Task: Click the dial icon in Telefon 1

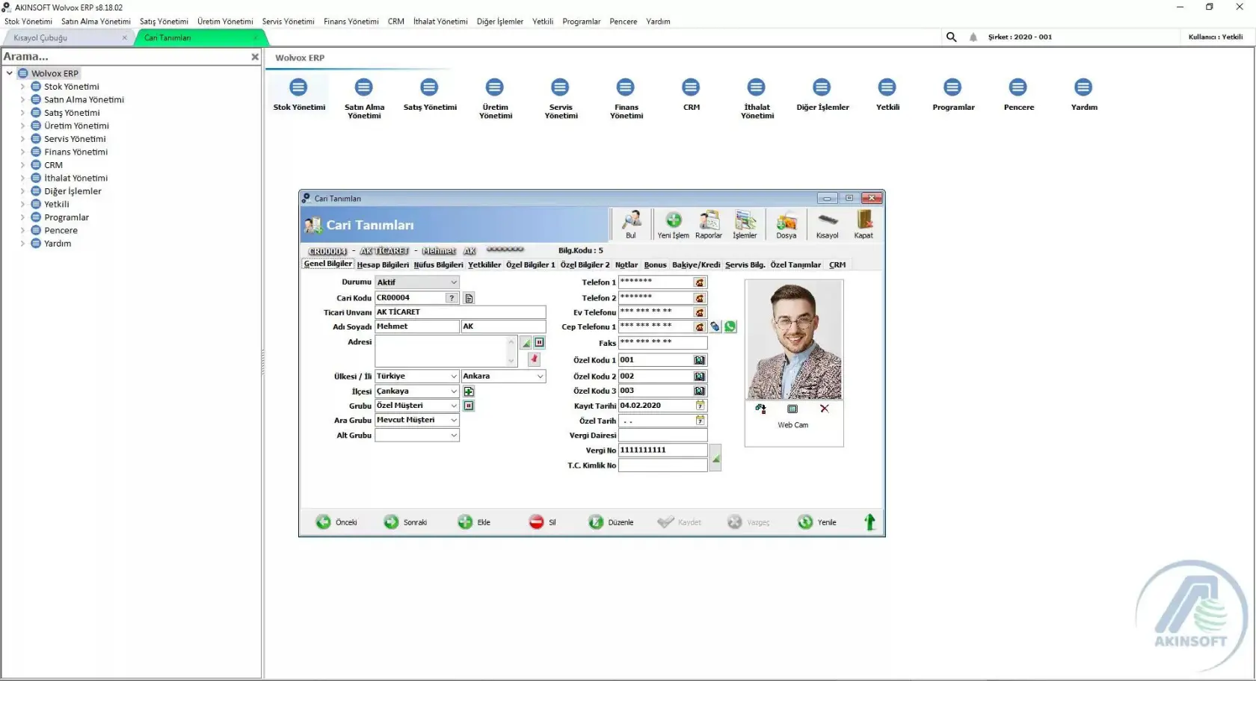Action: [x=700, y=282]
